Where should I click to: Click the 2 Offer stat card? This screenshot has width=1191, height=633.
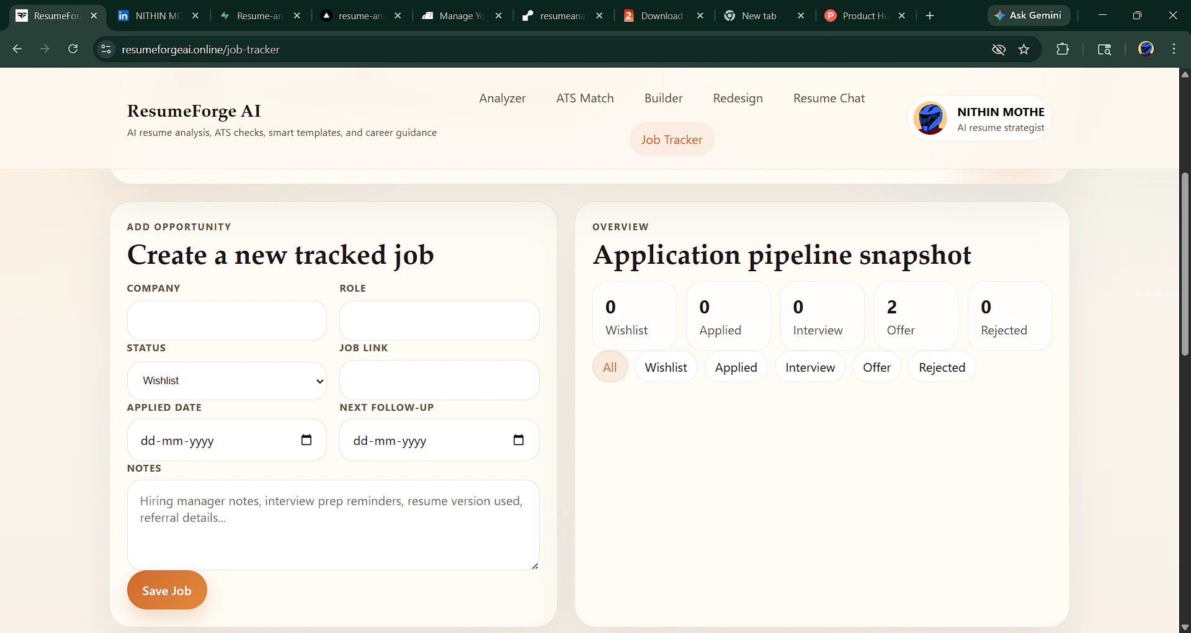[x=916, y=316]
